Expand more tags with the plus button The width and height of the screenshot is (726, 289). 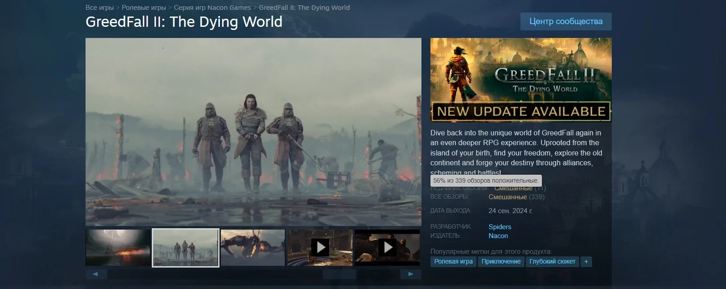pos(586,262)
